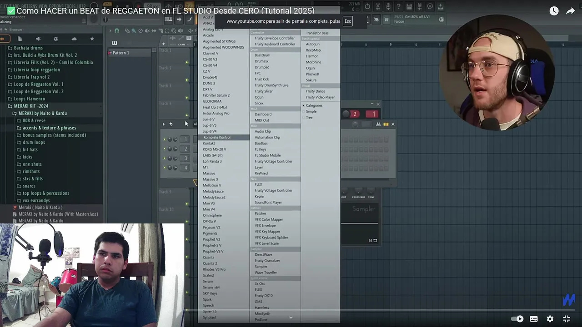Click the Esc key hint button
The image size is (582, 327).
348,21
